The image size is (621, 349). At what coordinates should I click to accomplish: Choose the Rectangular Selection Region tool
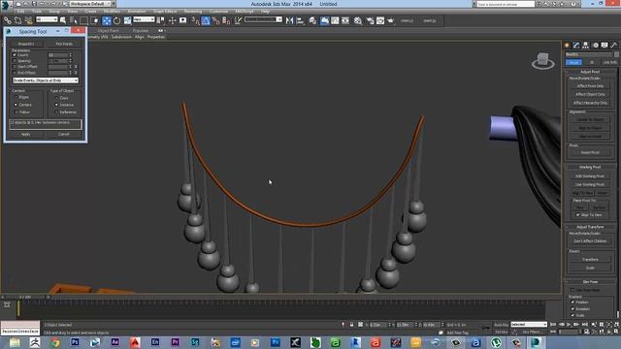click(84, 20)
